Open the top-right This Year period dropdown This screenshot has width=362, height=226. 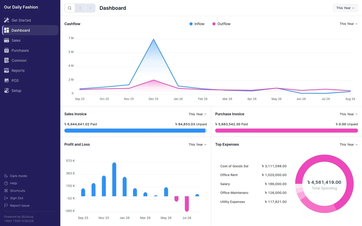(345, 8)
